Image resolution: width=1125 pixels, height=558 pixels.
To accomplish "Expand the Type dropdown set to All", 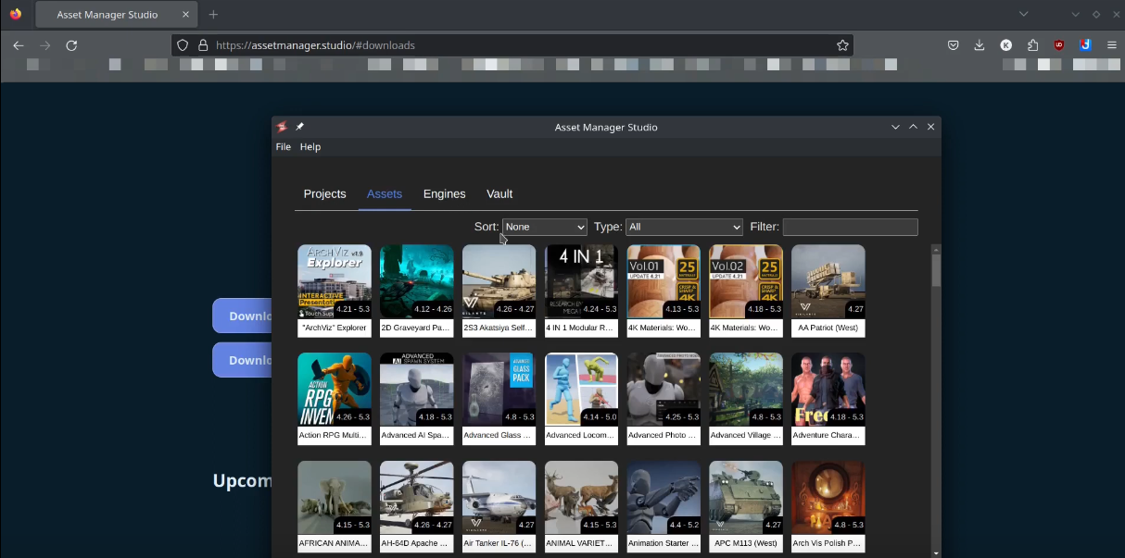I will 684,227.
